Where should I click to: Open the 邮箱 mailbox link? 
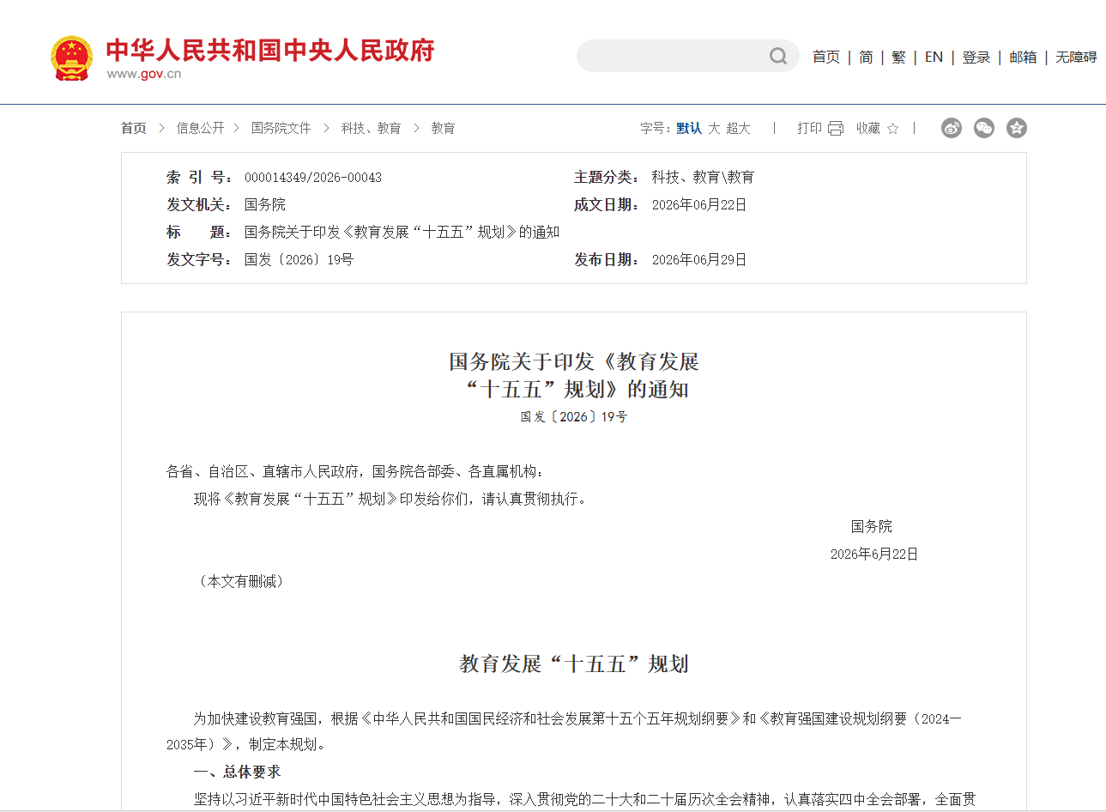point(1023,58)
